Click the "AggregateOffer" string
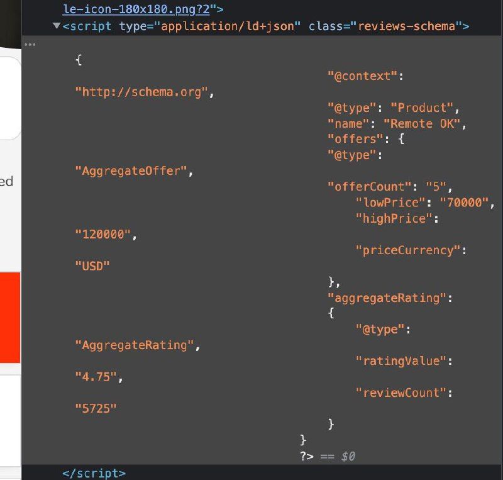 (x=131, y=171)
